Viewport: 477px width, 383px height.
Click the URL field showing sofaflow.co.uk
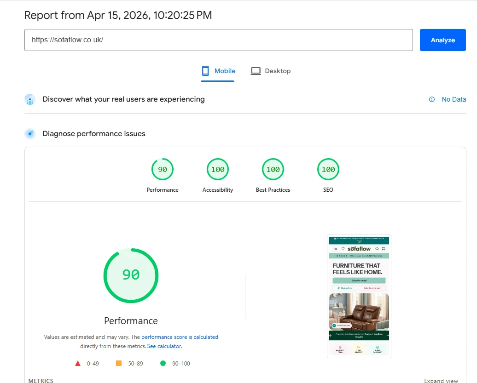click(219, 40)
